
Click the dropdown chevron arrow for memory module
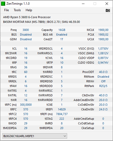click(65, 136)
